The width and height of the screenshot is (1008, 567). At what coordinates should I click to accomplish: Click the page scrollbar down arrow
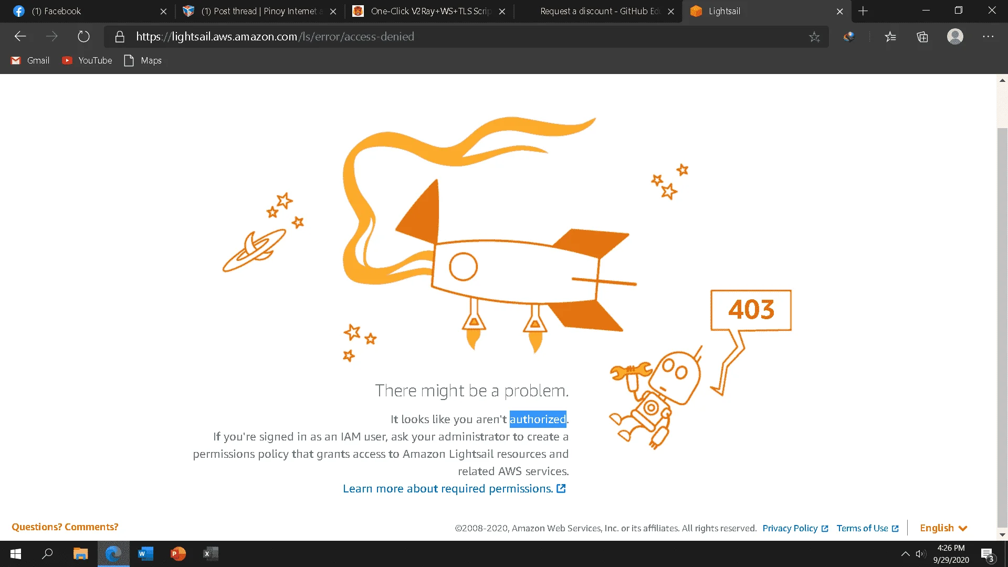coord(1002,534)
